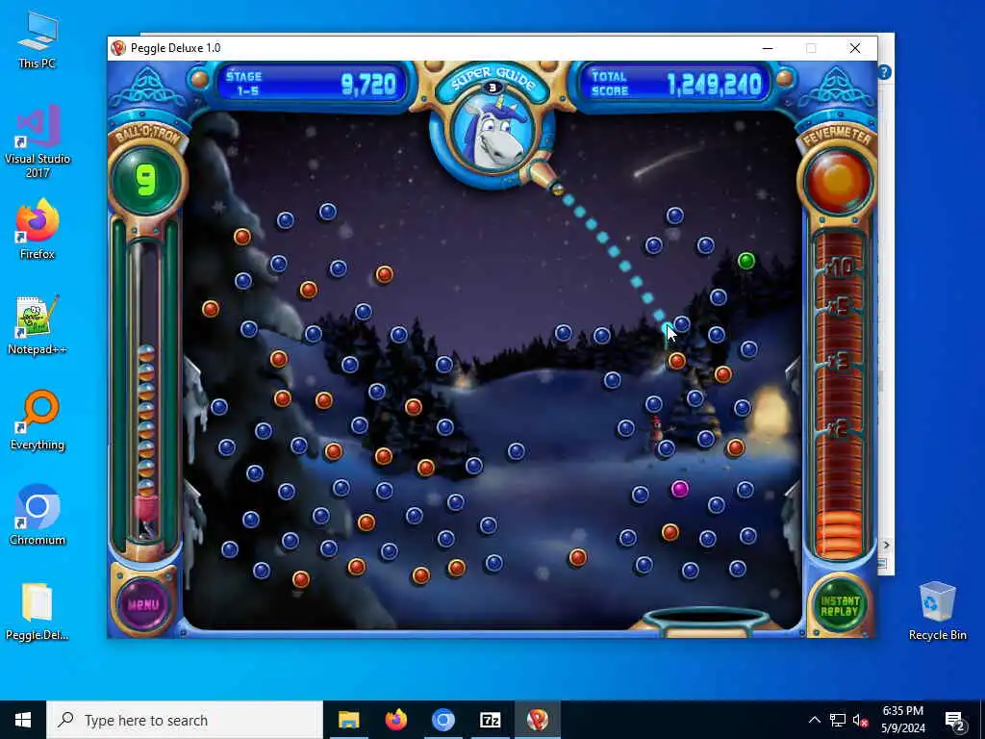Image resolution: width=985 pixels, height=739 pixels.
Task: Click scroll arrow in background window
Action: point(886,545)
